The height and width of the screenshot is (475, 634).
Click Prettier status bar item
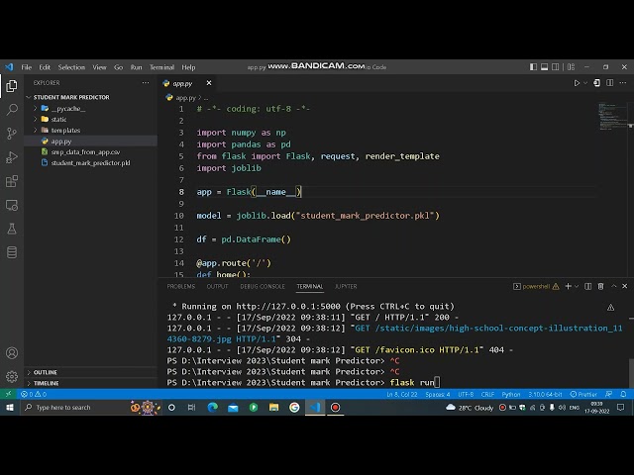[x=583, y=394]
